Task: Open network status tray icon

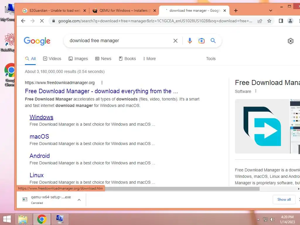Action: pos(265,219)
